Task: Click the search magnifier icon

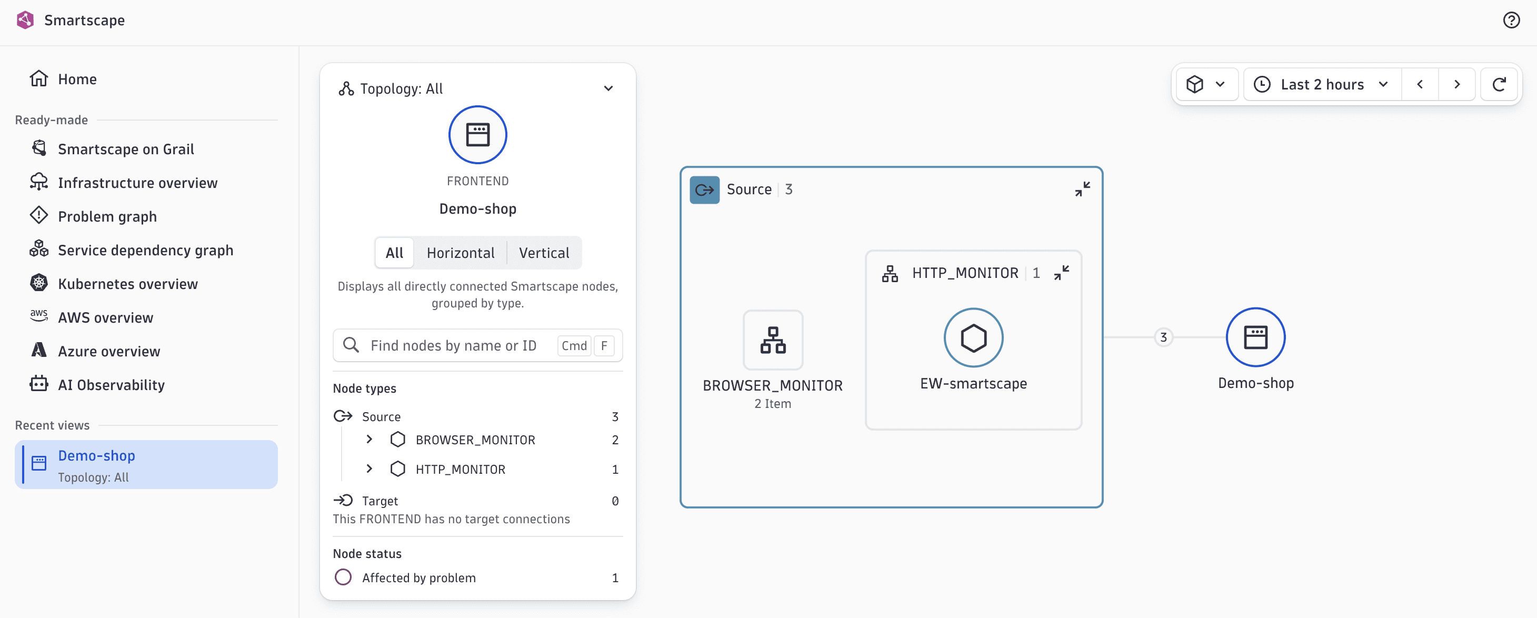Action: [x=351, y=345]
